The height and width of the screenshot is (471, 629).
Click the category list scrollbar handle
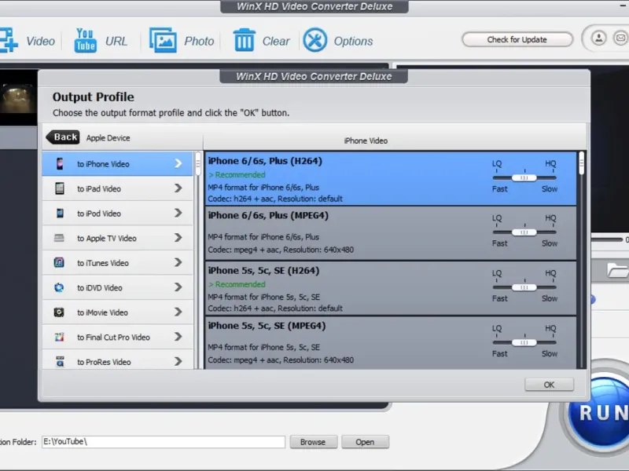(198, 164)
